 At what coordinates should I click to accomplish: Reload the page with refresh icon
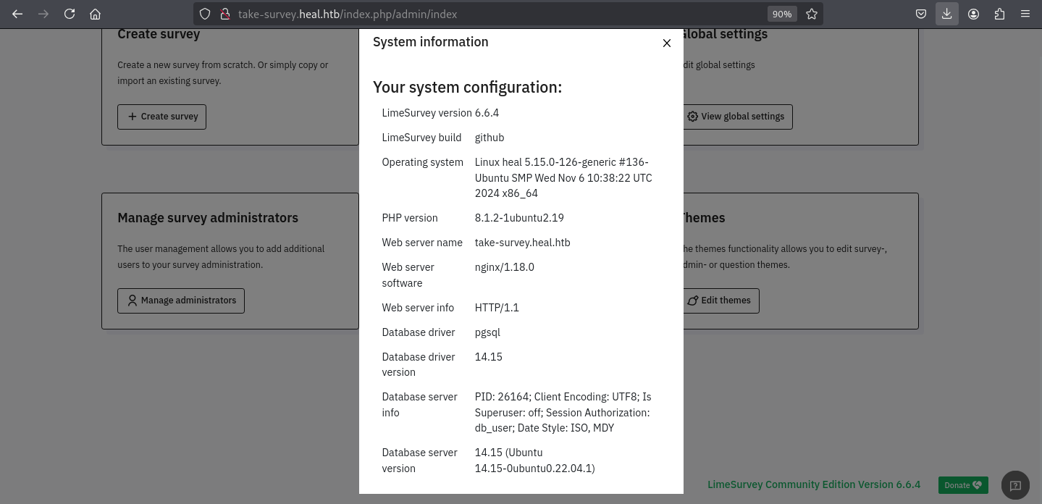(70, 14)
